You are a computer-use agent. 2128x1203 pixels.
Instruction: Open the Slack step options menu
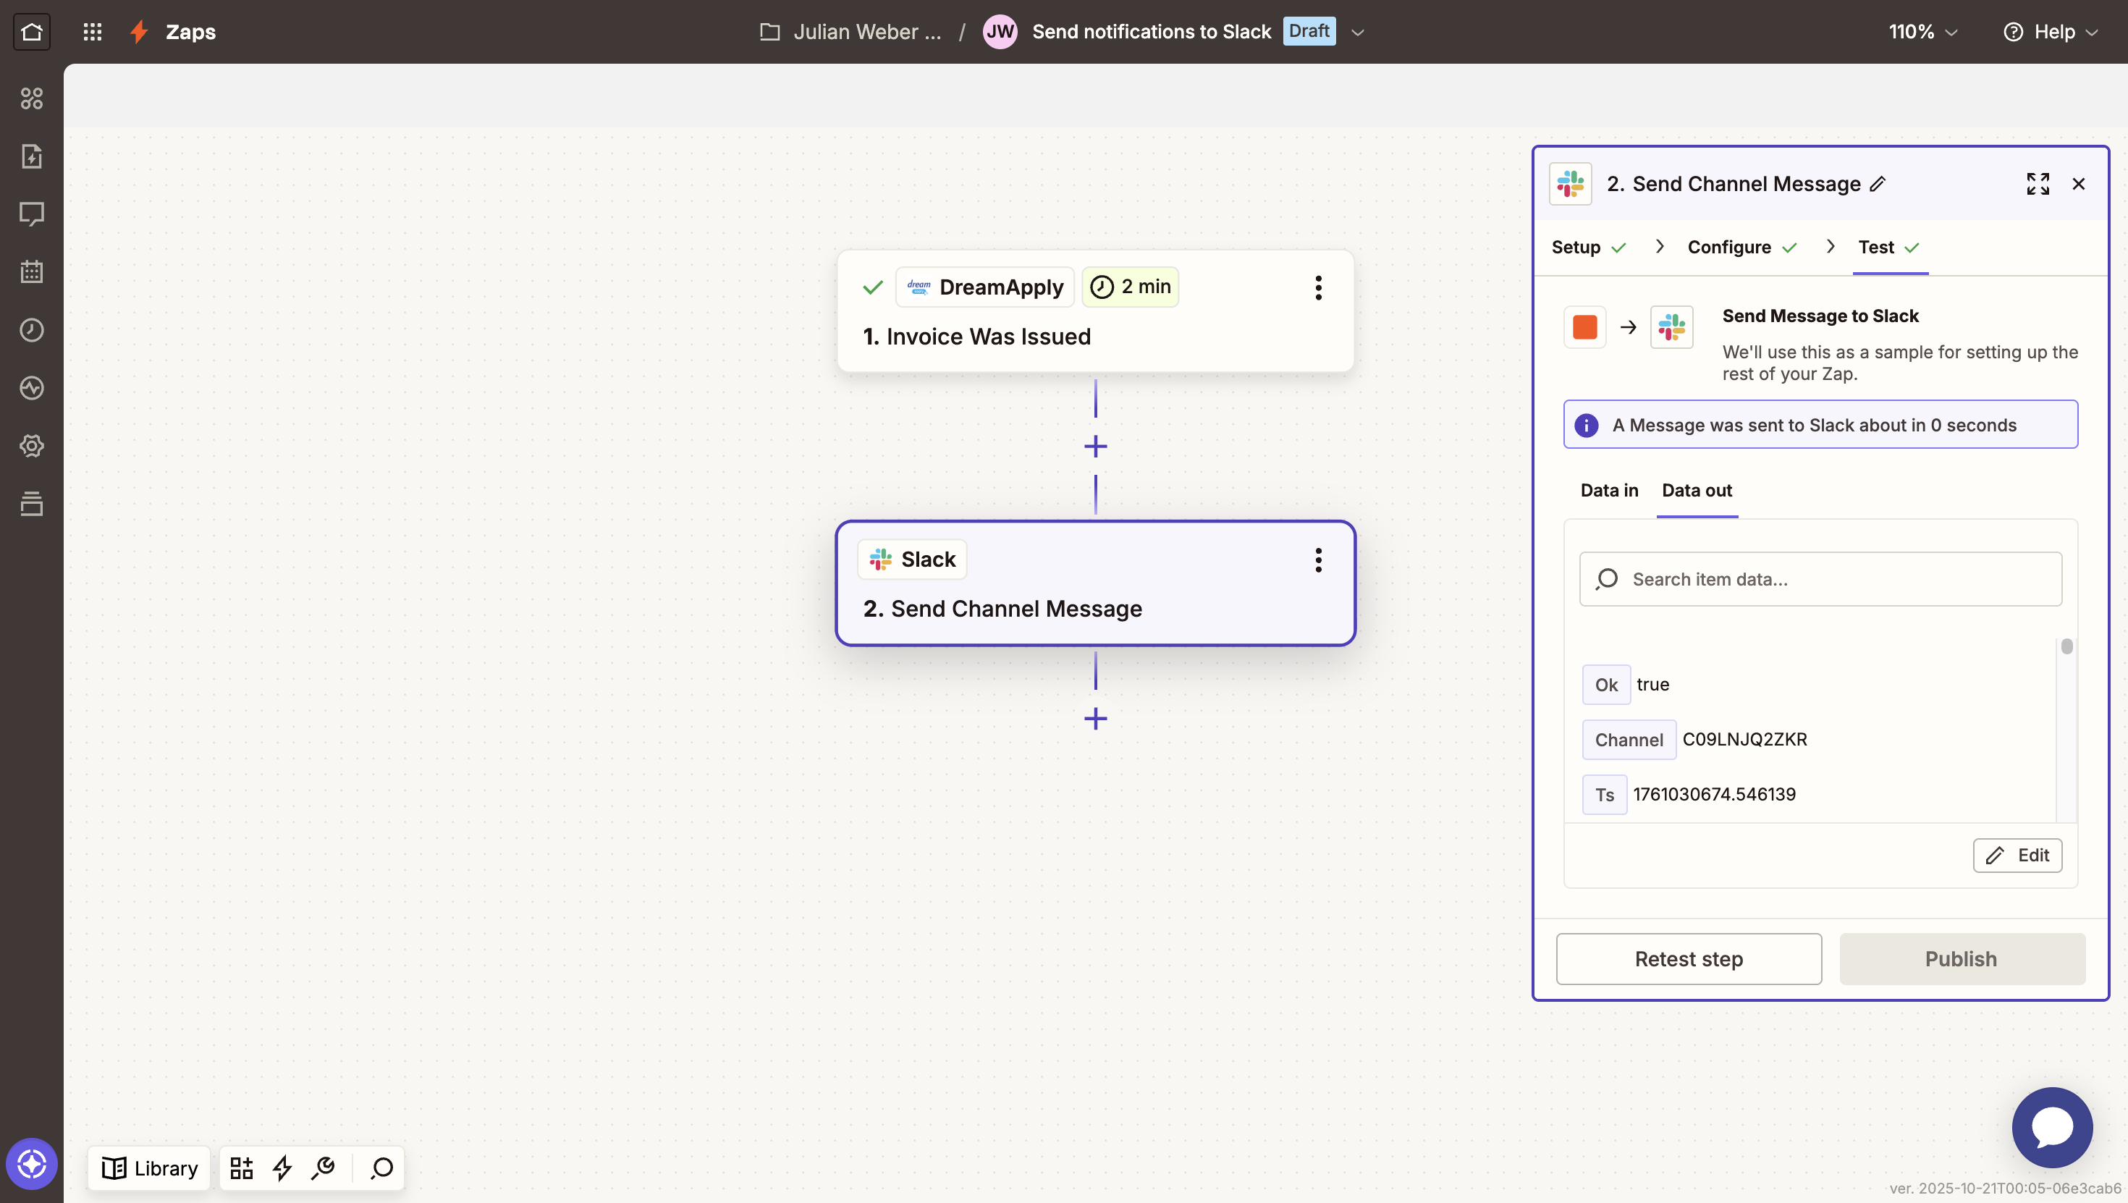[1319, 560]
